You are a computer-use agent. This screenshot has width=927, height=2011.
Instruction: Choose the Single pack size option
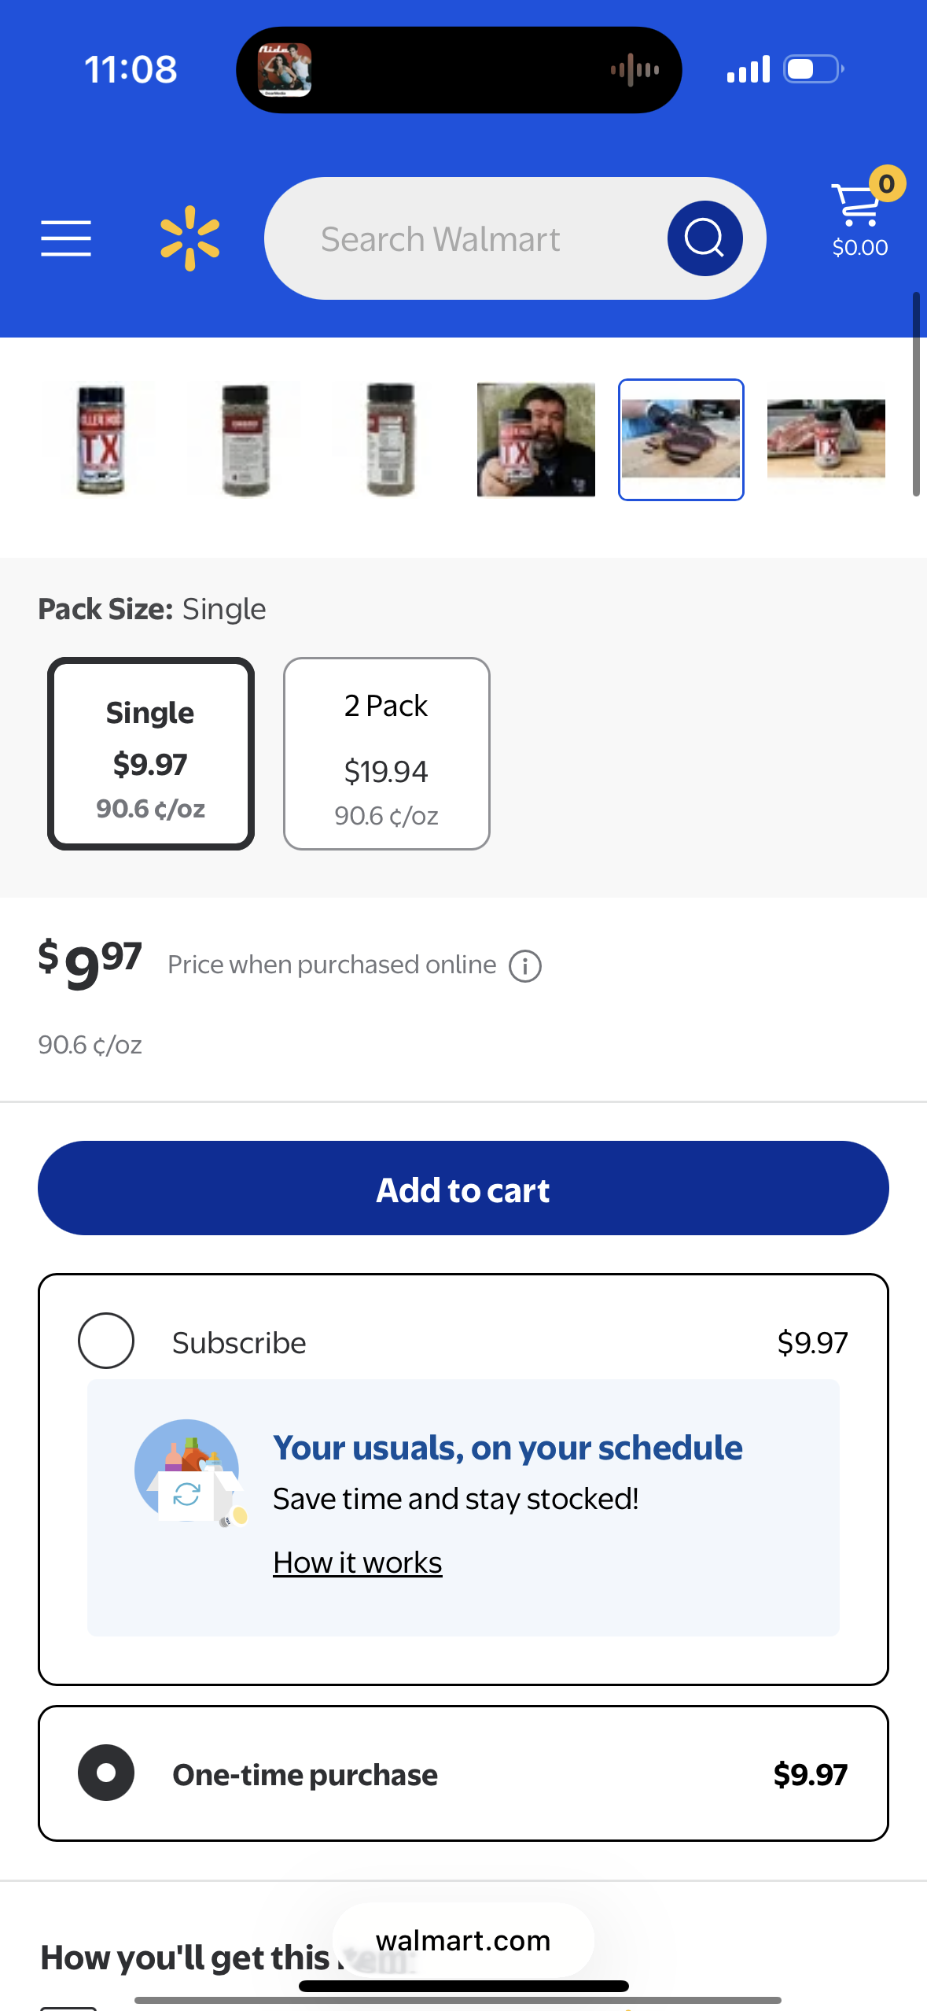click(x=151, y=754)
